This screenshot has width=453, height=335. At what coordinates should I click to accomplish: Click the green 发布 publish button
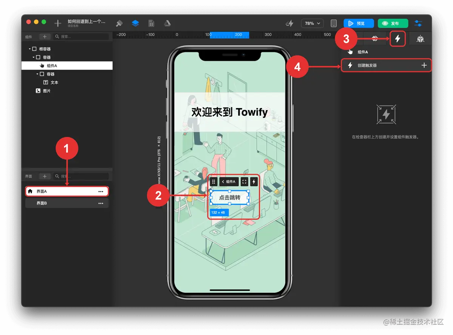point(393,23)
